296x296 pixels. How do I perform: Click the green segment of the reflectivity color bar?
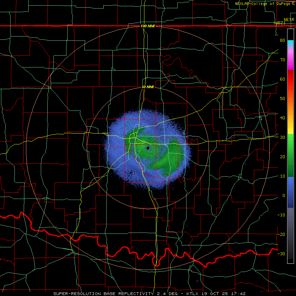tap(290, 156)
